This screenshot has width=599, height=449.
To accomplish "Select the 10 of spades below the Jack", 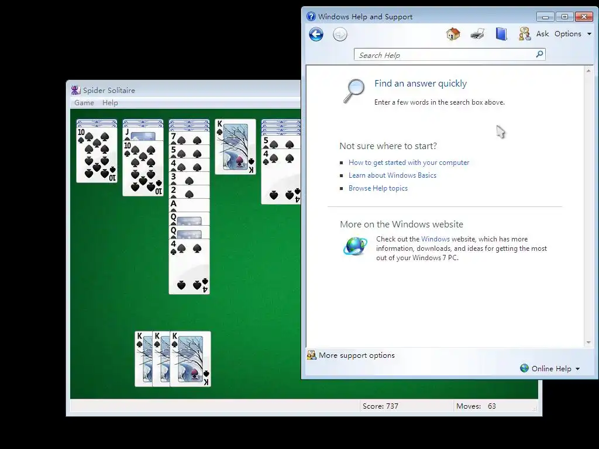I will (x=143, y=168).
